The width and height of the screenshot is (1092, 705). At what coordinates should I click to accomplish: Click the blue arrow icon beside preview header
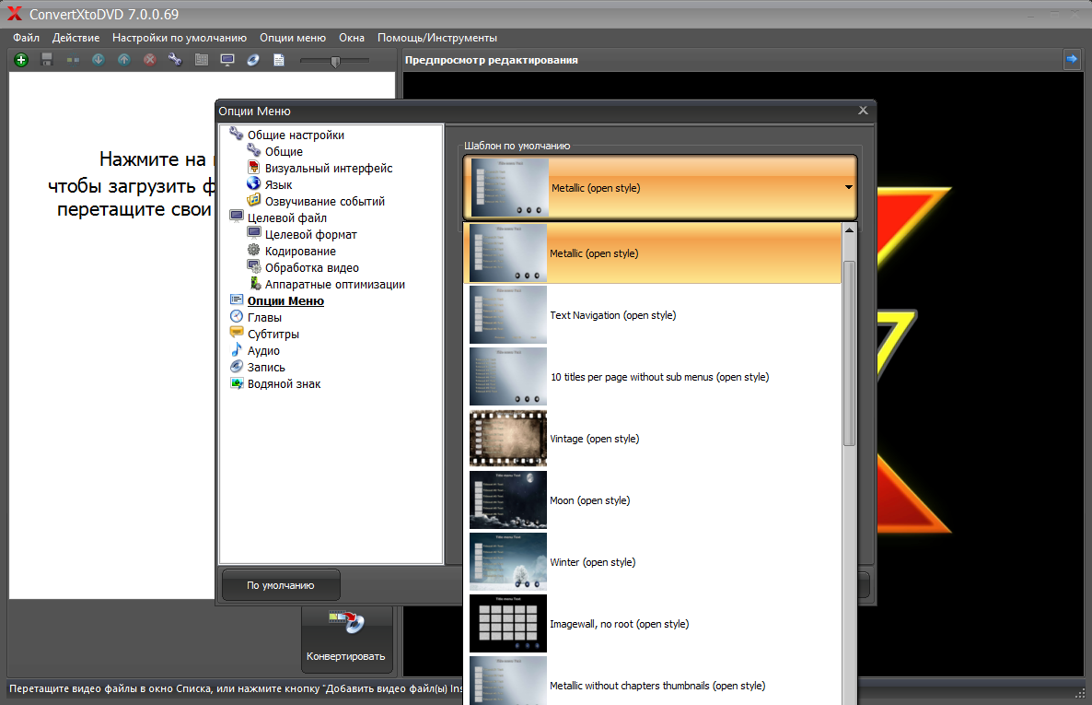pos(1072,59)
